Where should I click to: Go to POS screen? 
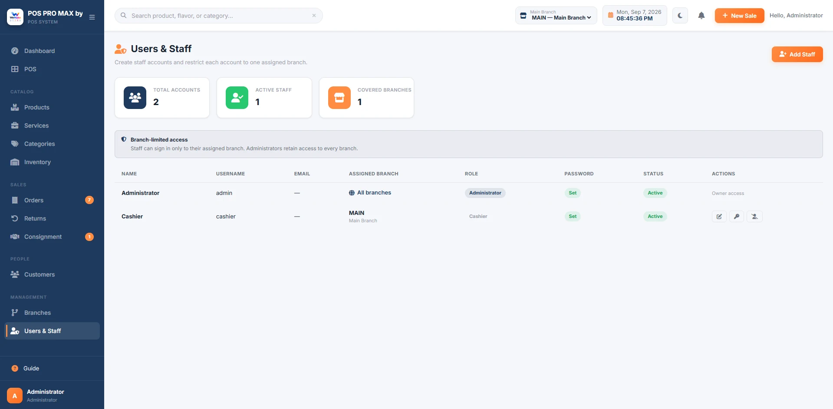click(52, 69)
